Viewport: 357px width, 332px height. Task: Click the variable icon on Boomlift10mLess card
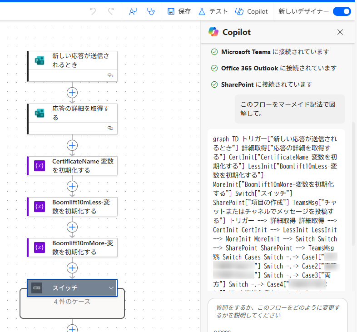(40, 207)
